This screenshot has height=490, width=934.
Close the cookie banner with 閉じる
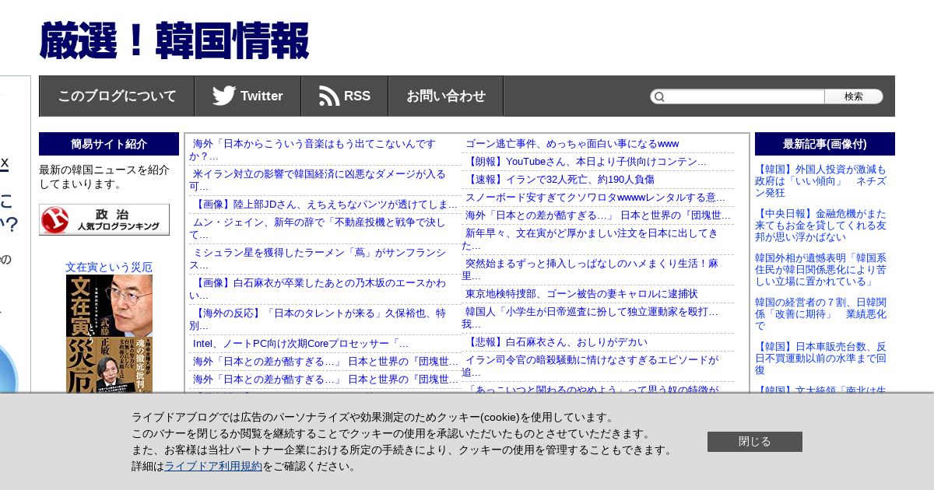pos(755,442)
